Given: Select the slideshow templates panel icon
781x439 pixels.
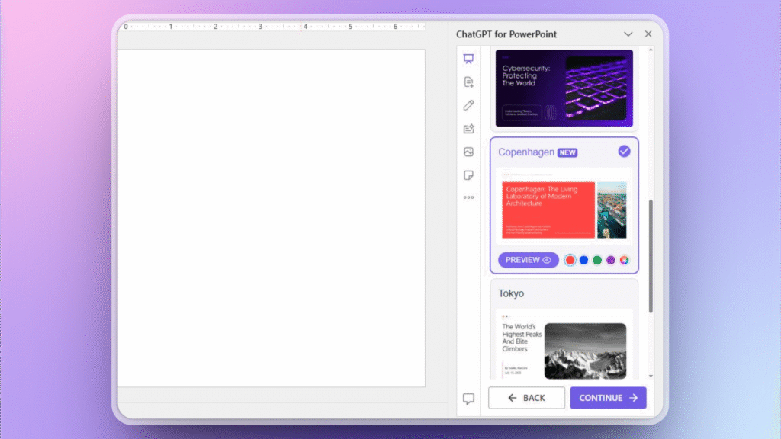Looking at the screenshot, I should pos(468,58).
